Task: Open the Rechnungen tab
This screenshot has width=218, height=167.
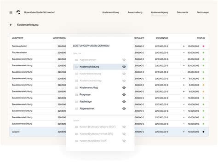Action: click(203, 12)
